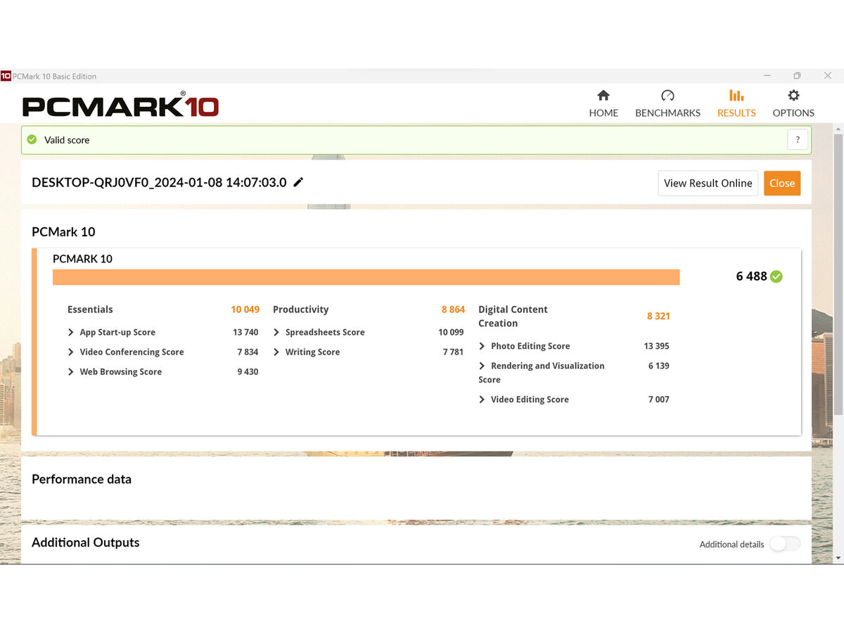Click the PCMark 10 title bar app icon
This screenshot has height=633, width=844.
(6, 76)
